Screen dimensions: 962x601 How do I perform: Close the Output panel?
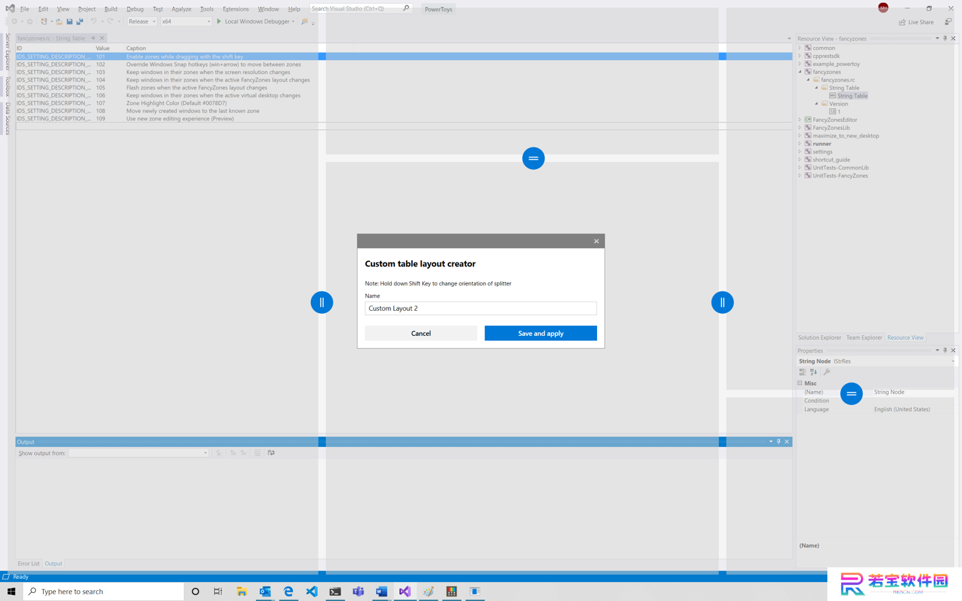(787, 441)
